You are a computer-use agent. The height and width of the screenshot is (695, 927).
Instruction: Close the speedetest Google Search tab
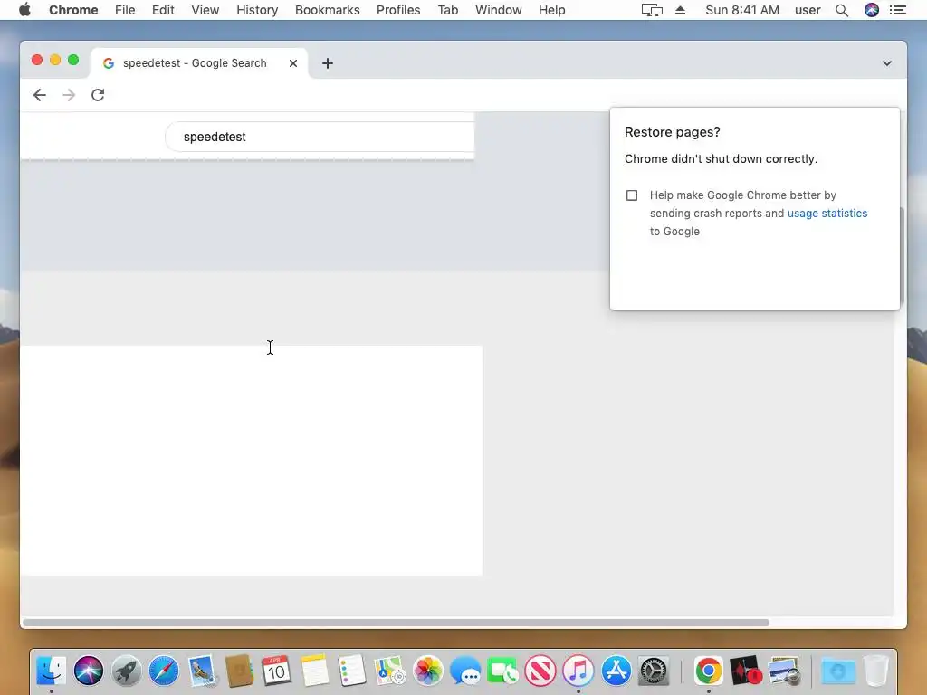pos(293,63)
